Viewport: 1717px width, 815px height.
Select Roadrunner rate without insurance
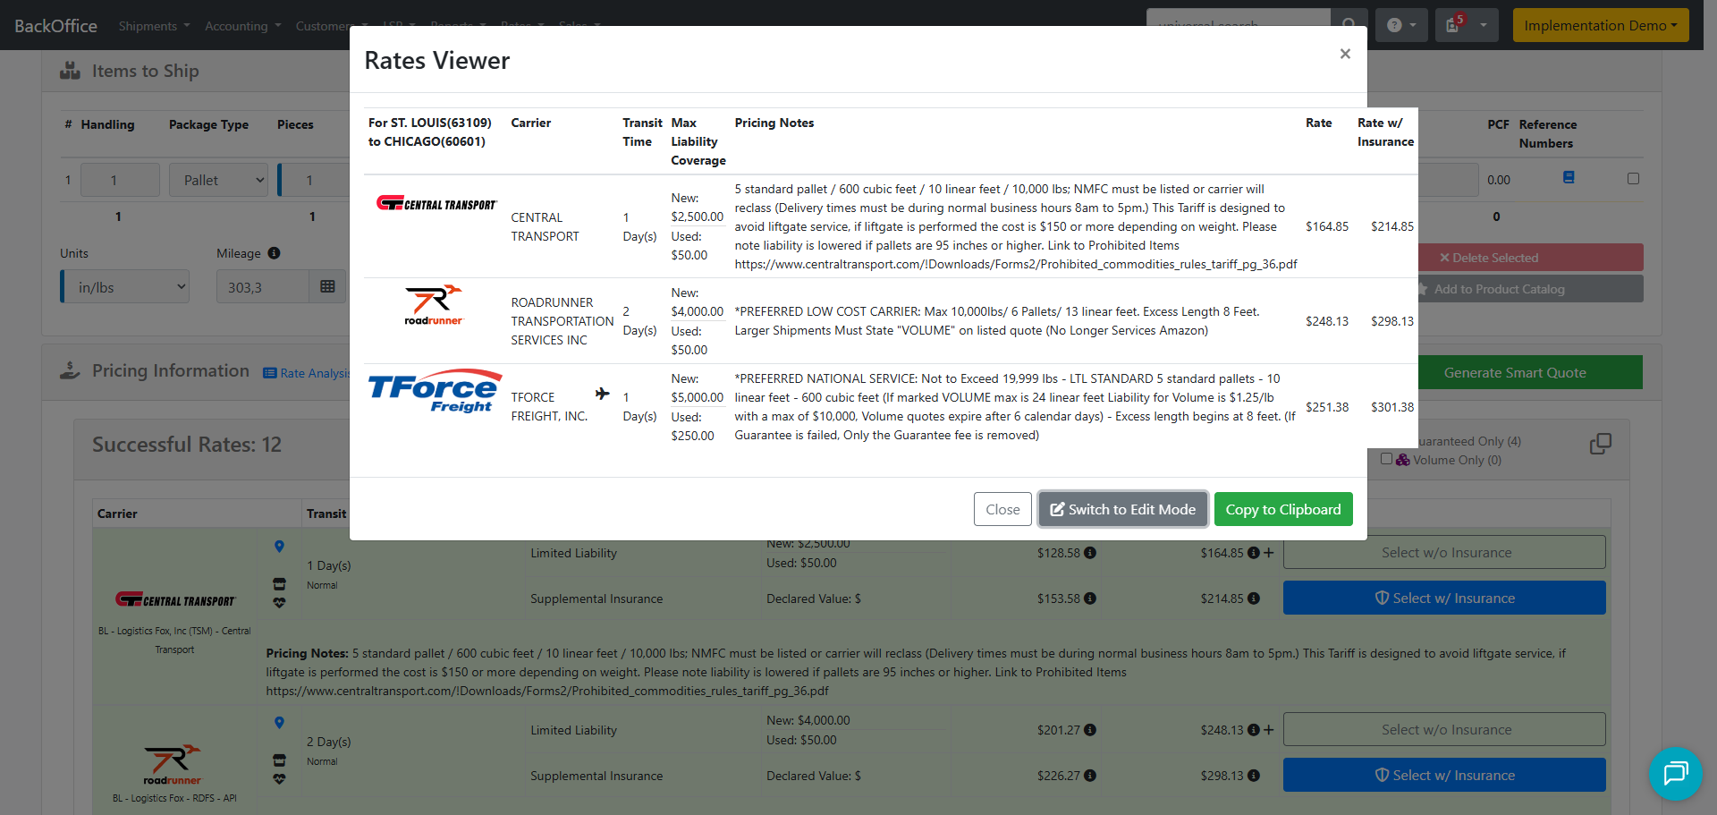1444,729
